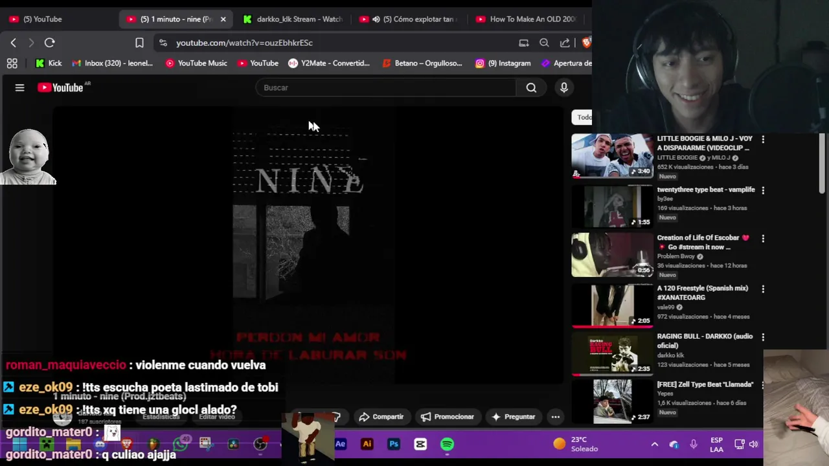This screenshot has width=829, height=466.
Task: Open more options for RAGING BULL video
Action: coord(763,337)
